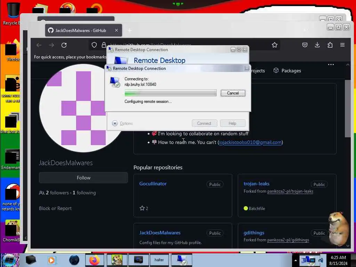Image resolution: width=356 pixels, height=267 pixels.
Task: Close the Connecting to progress dialog
Action: point(247,68)
